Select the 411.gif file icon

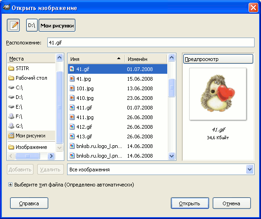[x=72, y=108]
